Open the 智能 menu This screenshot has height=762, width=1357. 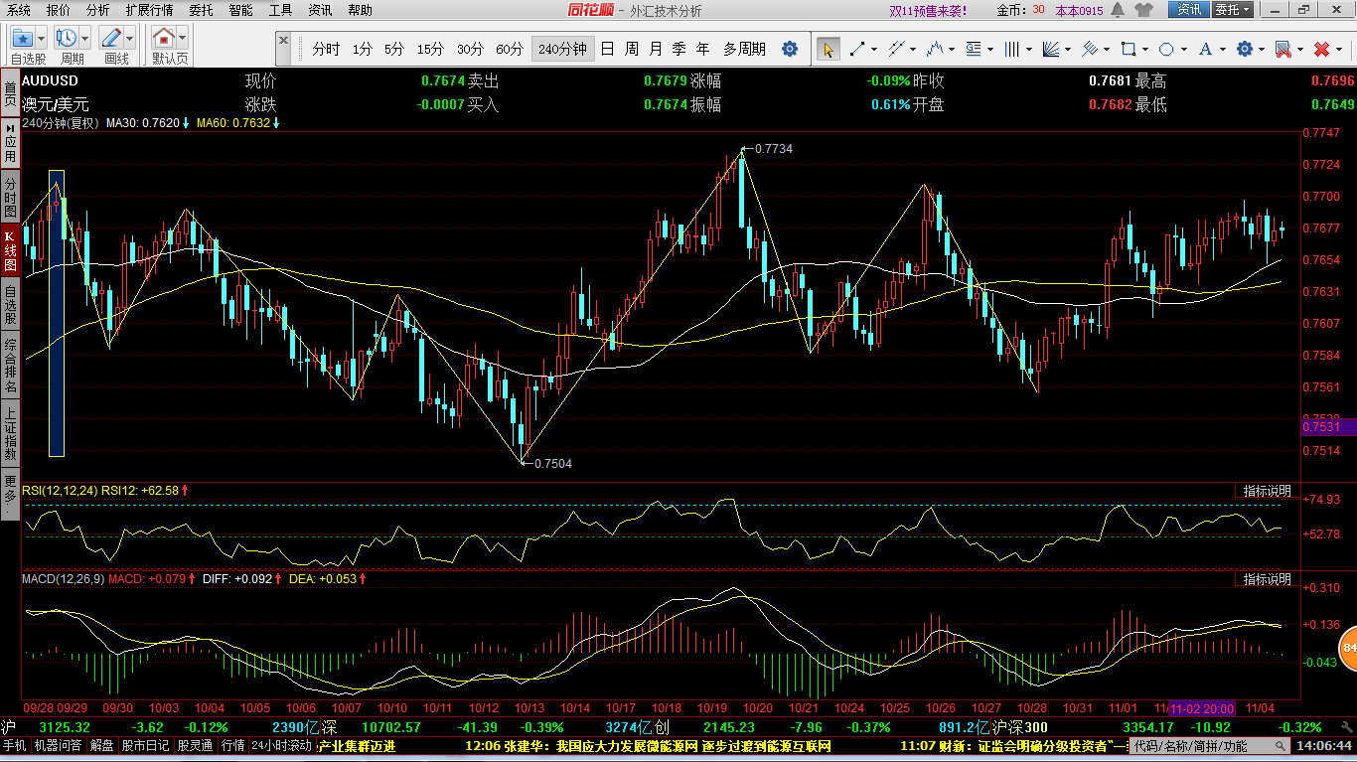(x=240, y=10)
